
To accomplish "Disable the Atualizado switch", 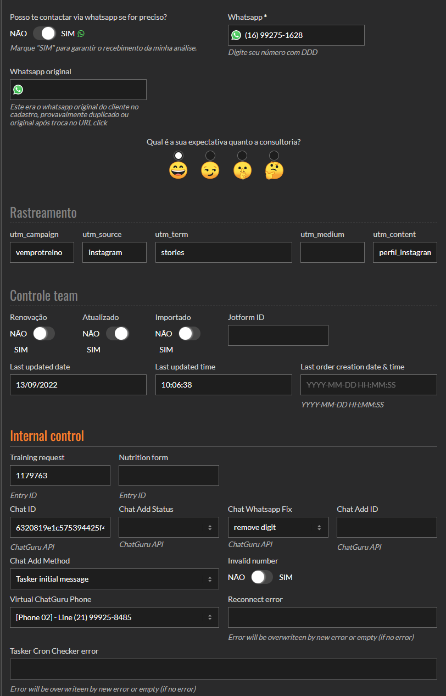I will pyautogui.click(x=117, y=334).
